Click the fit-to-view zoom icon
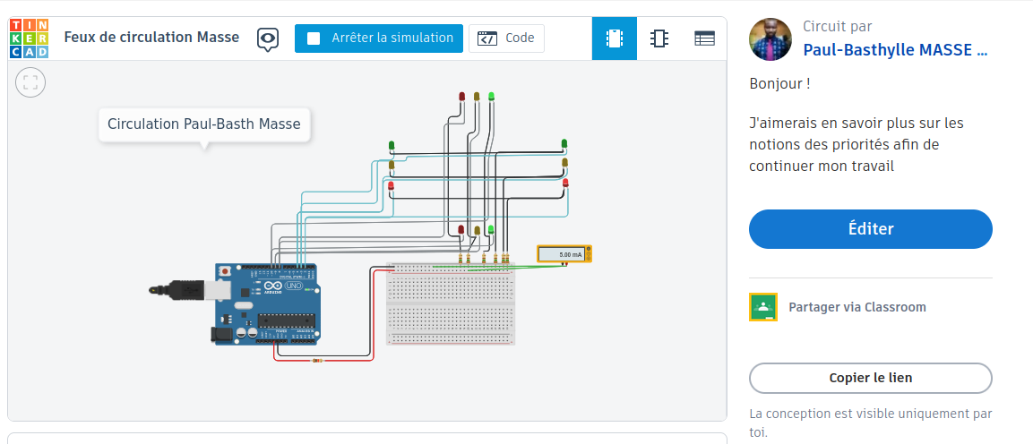This screenshot has height=444, width=1033. click(30, 83)
